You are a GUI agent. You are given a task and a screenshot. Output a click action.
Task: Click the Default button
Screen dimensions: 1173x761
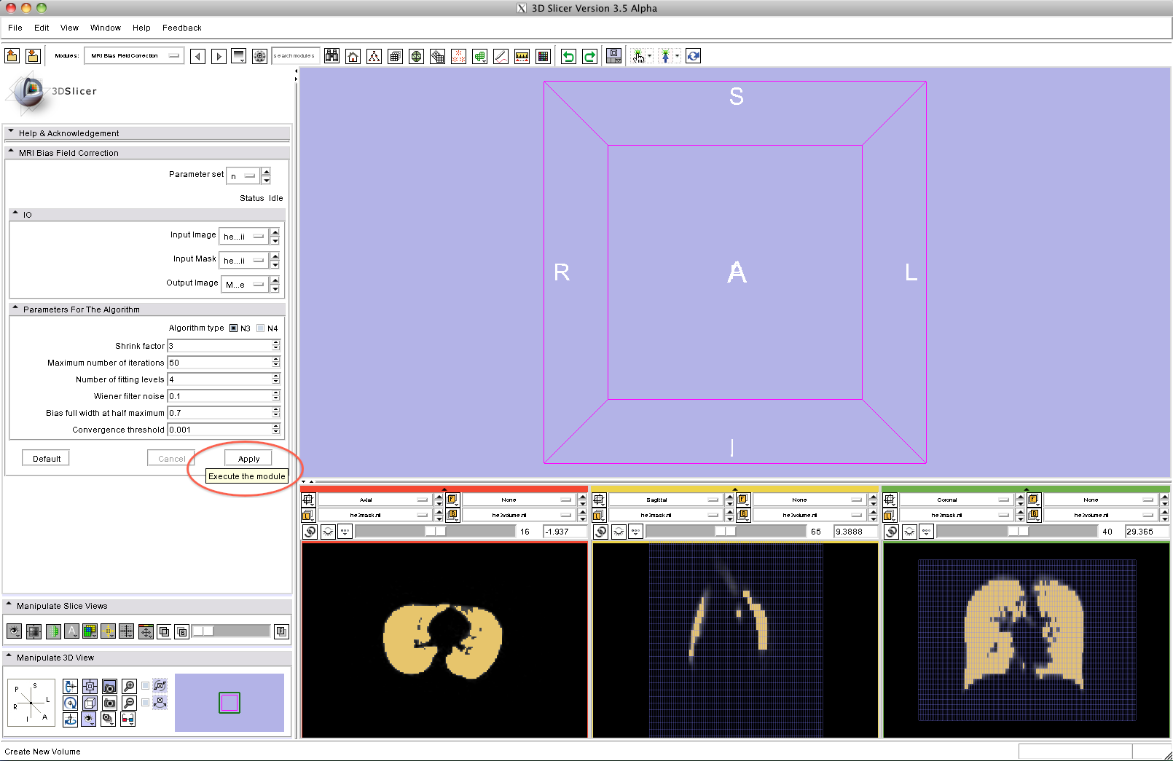(x=47, y=459)
